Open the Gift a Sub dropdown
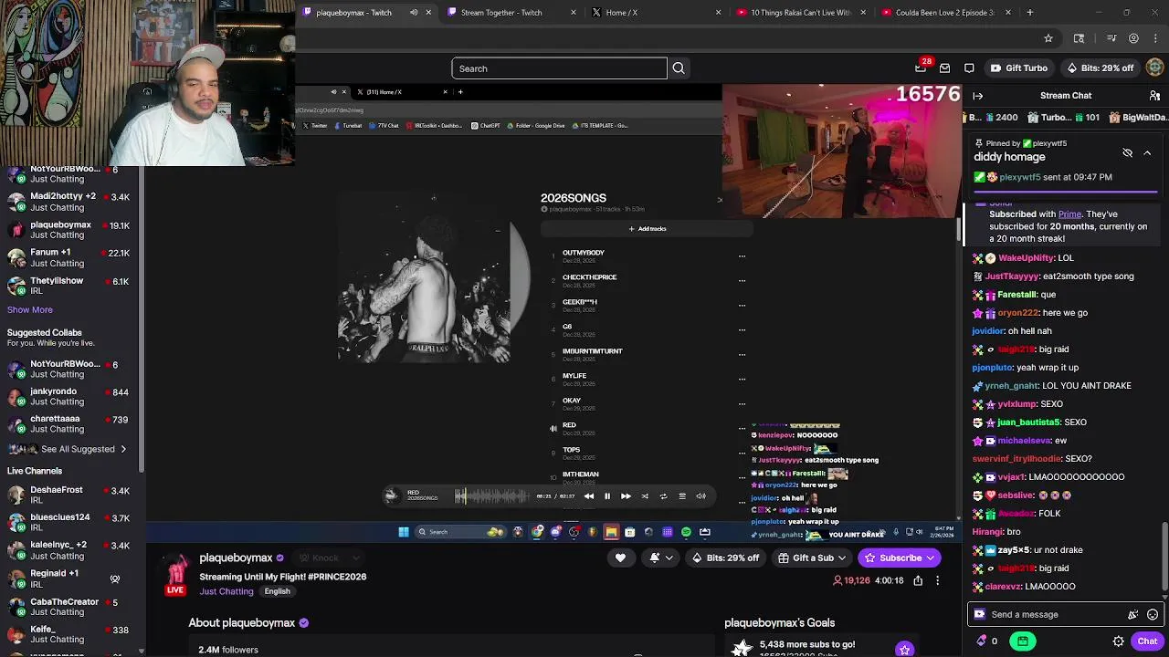The width and height of the screenshot is (1169, 657). 813,558
